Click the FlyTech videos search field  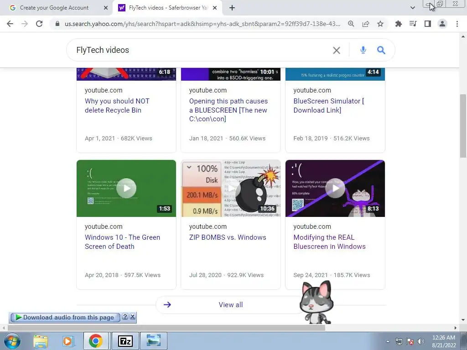(202, 50)
